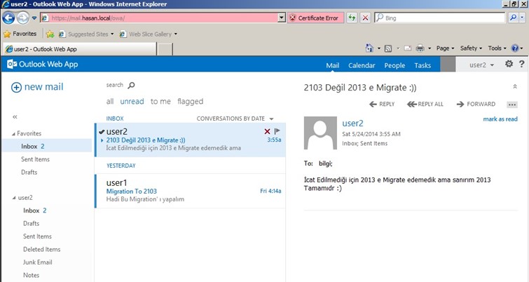Click the Outlook Web App logo
Viewport: 529px width, 282px height.
click(x=43, y=64)
